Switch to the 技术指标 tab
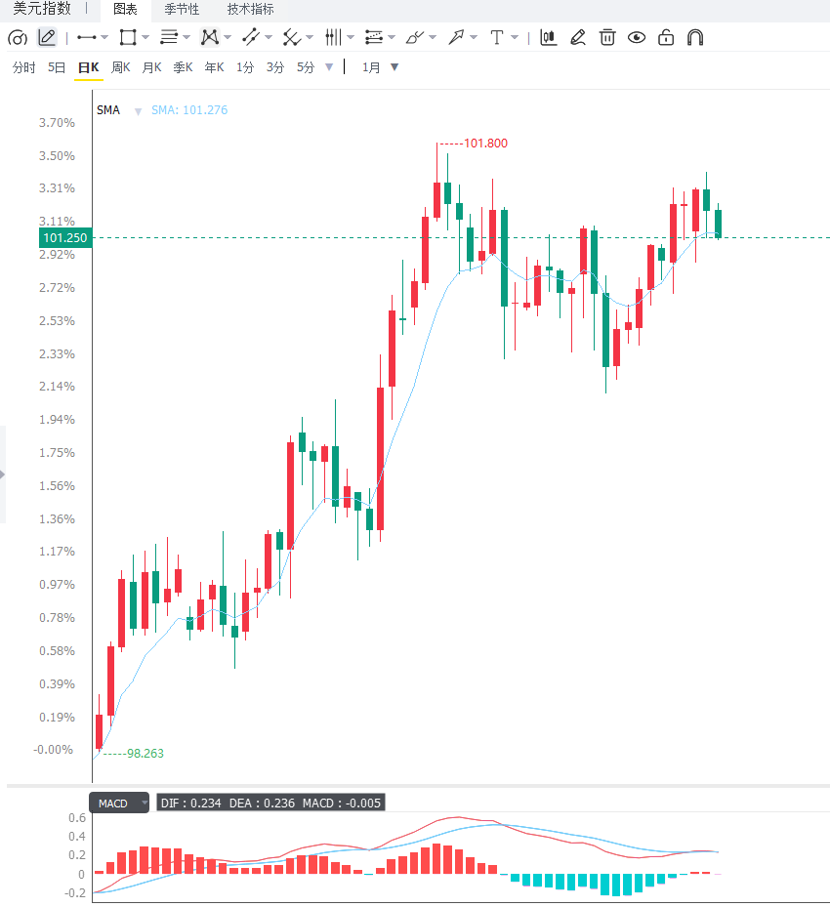Screen dimensions: 830x907 [250, 9]
